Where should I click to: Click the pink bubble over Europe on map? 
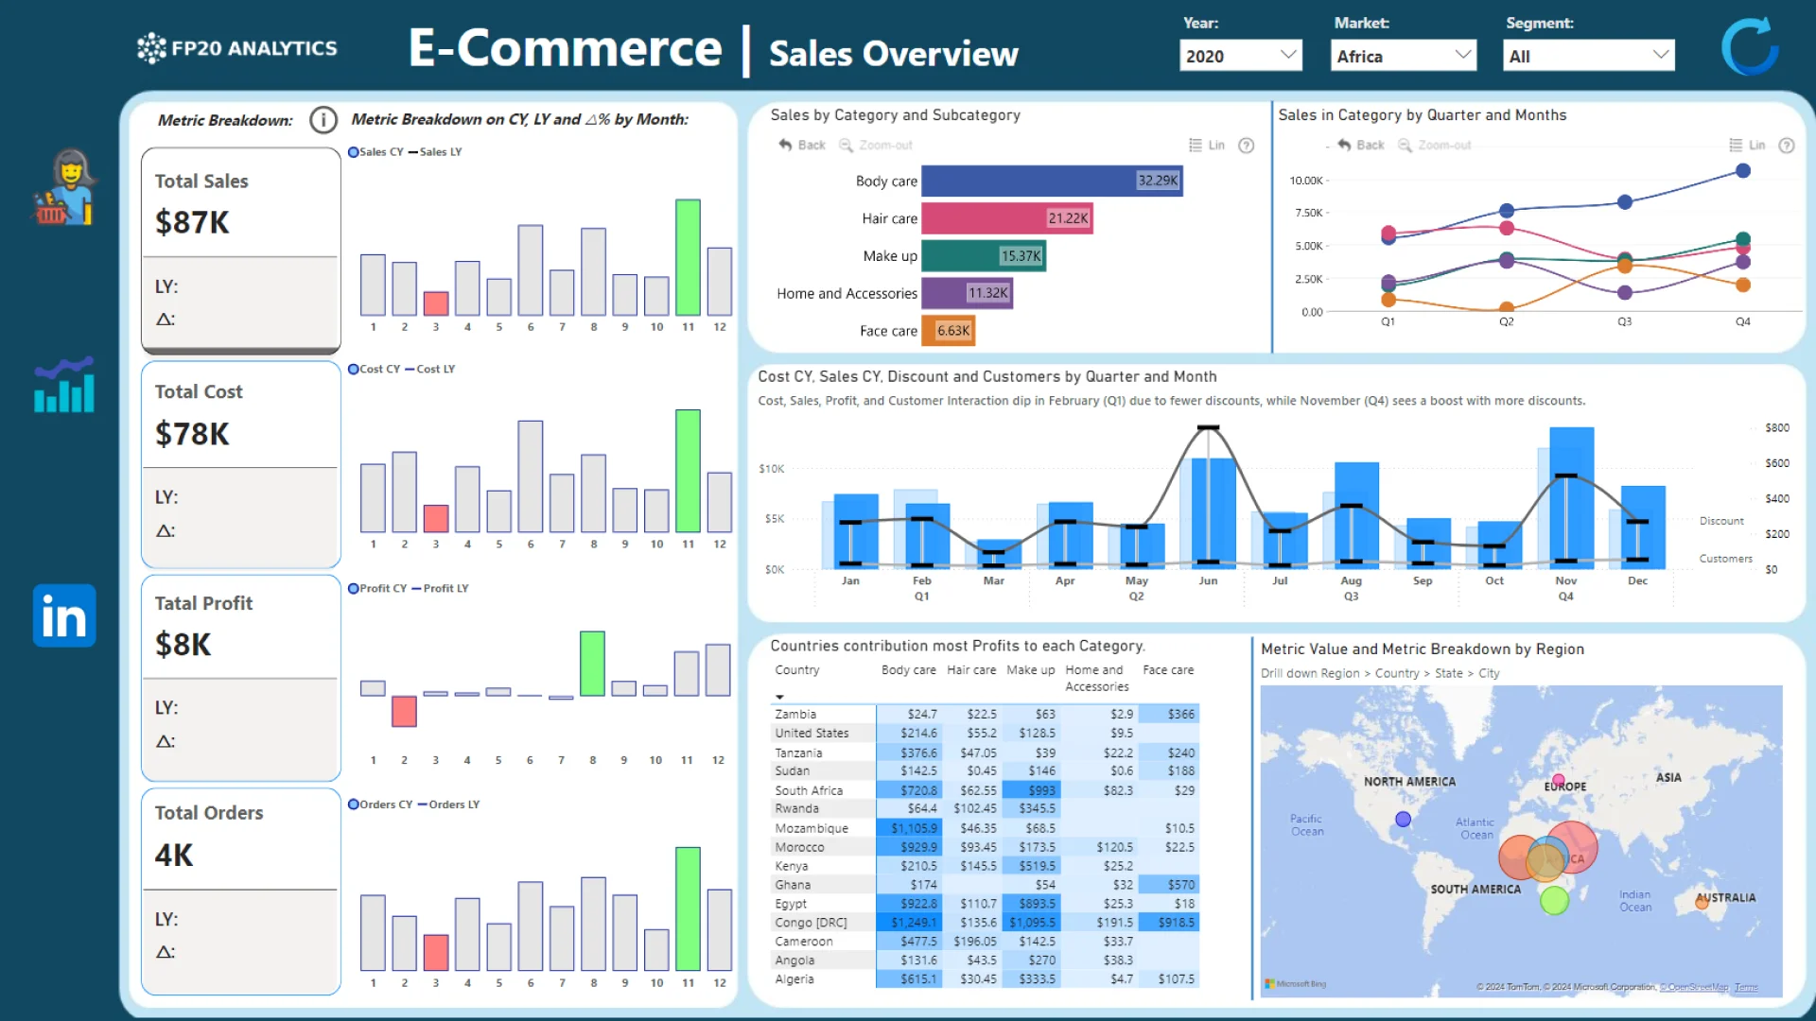1558,780
